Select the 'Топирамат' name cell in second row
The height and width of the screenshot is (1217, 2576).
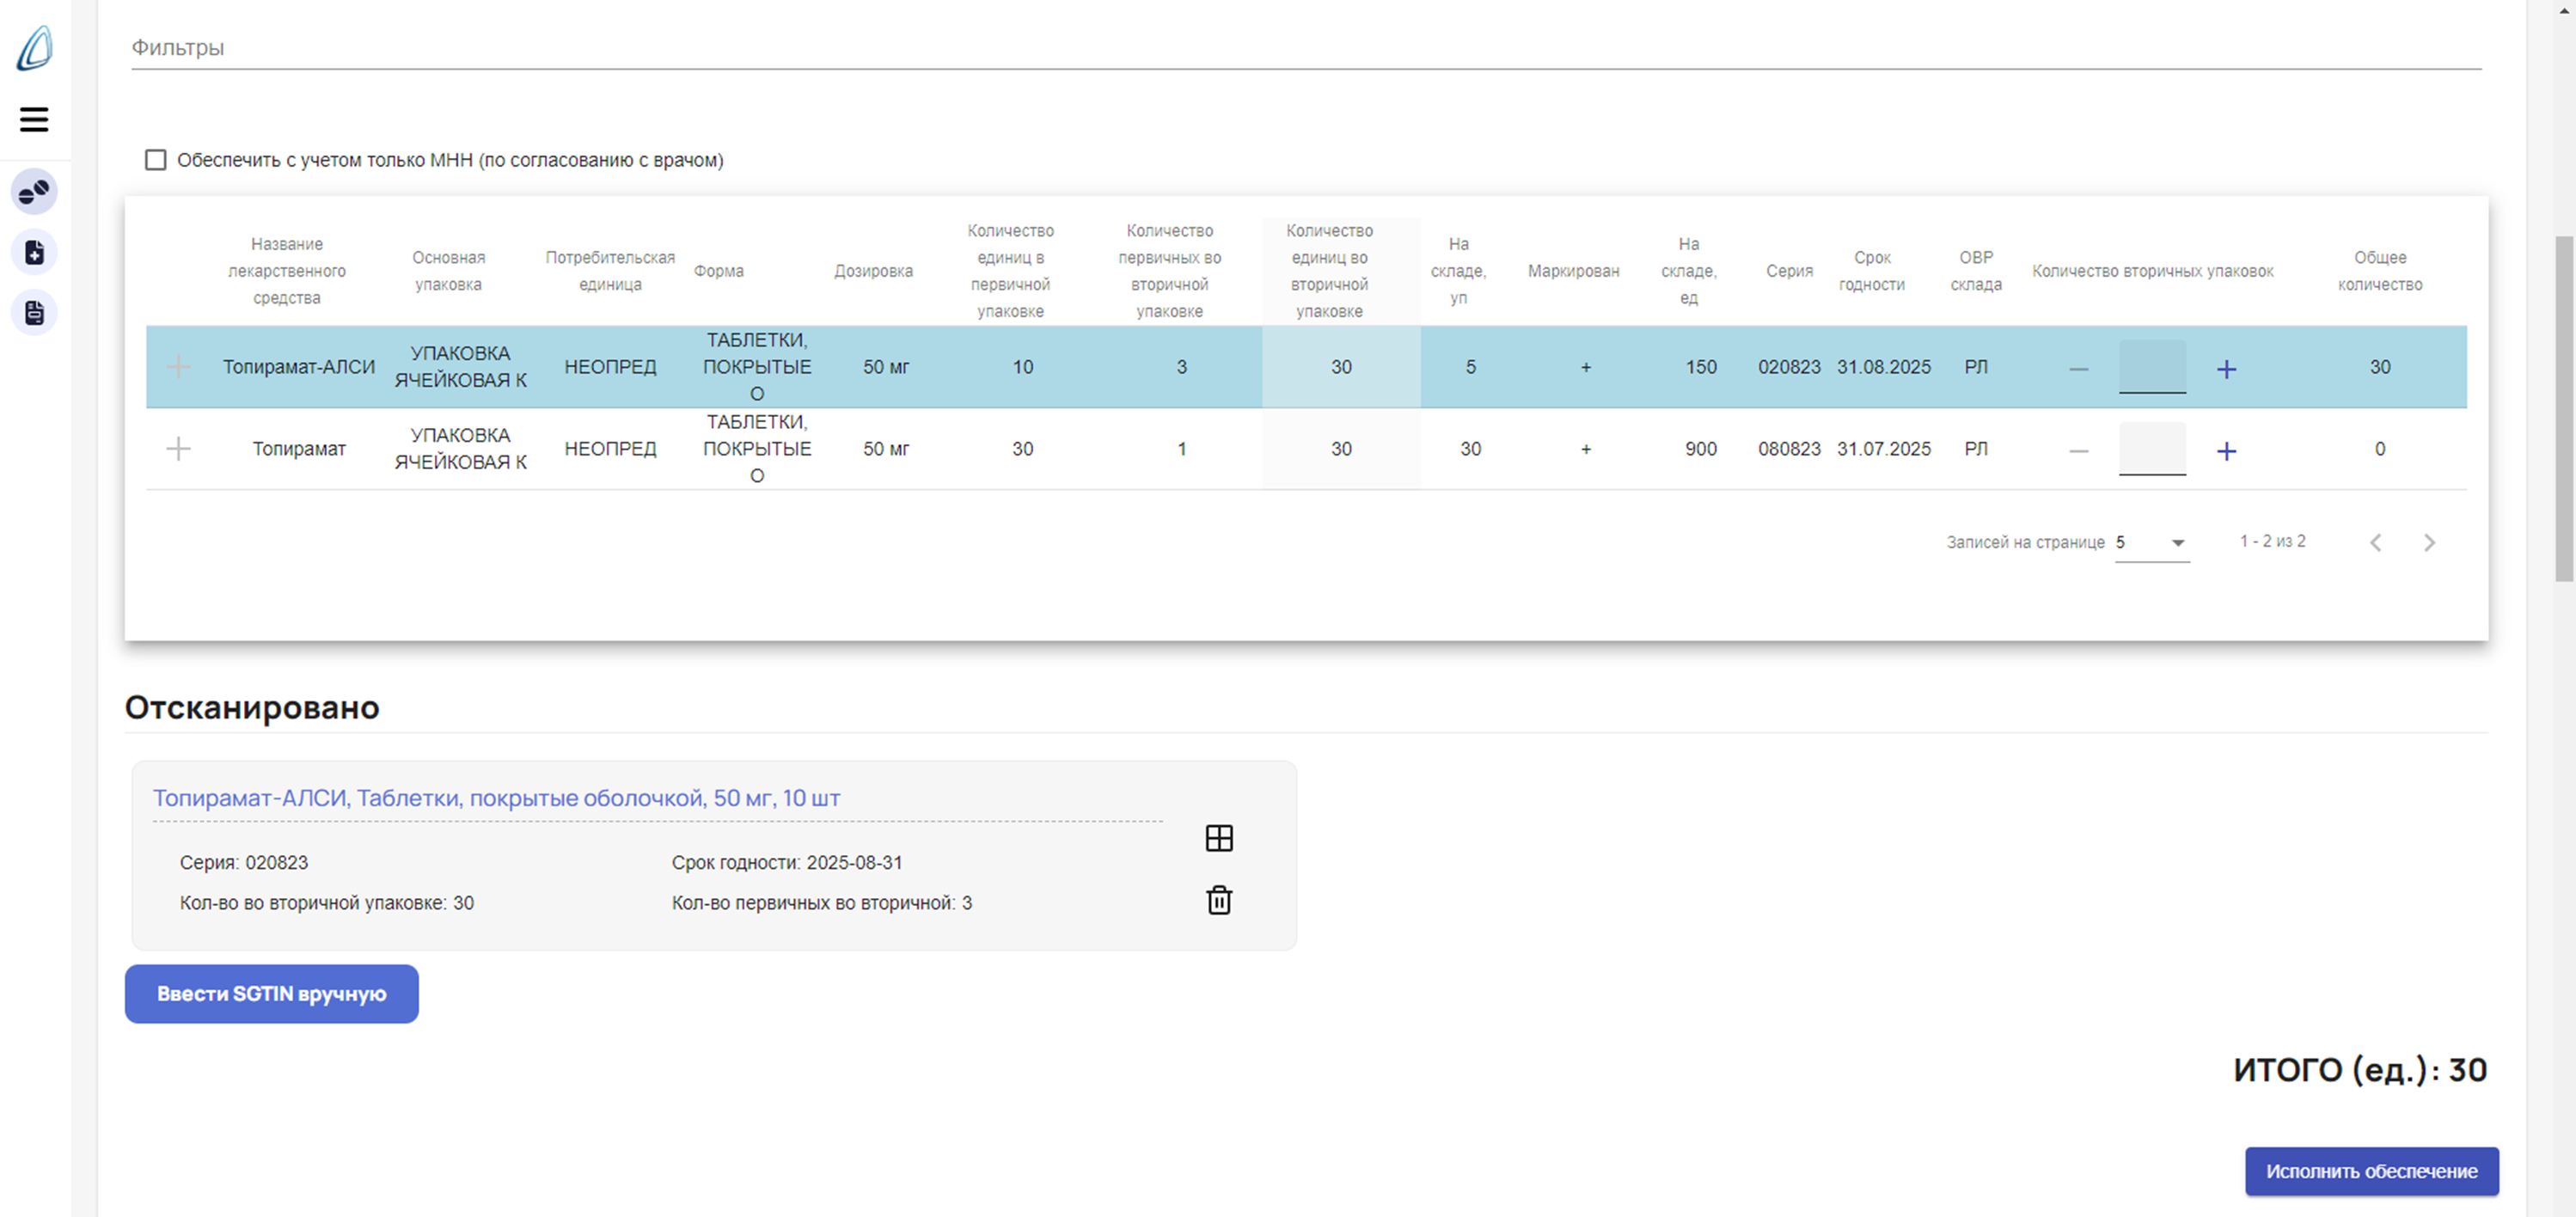[x=299, y=449]
